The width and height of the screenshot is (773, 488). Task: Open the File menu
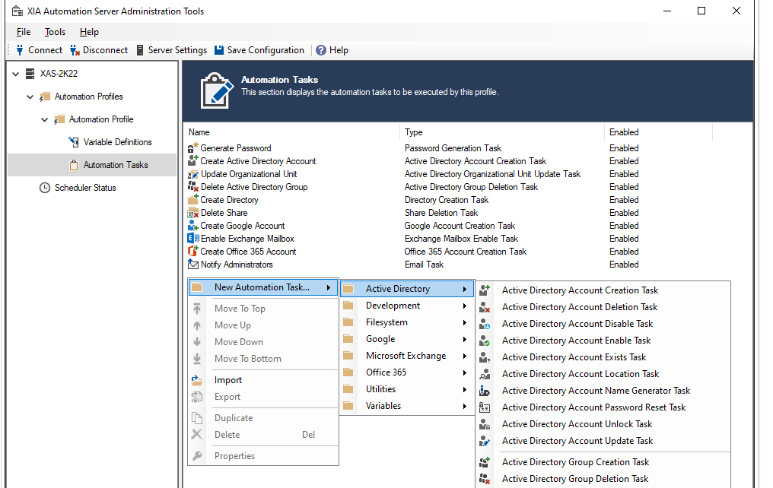pyautogui.click(x=23, y=32)
